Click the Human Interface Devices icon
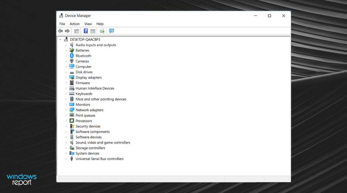 coord(72,88)
